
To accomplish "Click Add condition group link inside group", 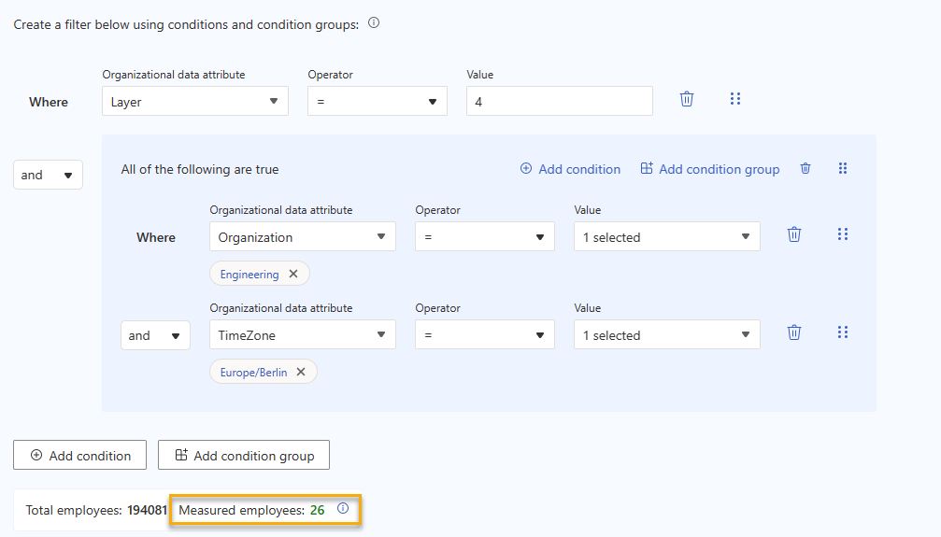I will (x=709, y=169).
